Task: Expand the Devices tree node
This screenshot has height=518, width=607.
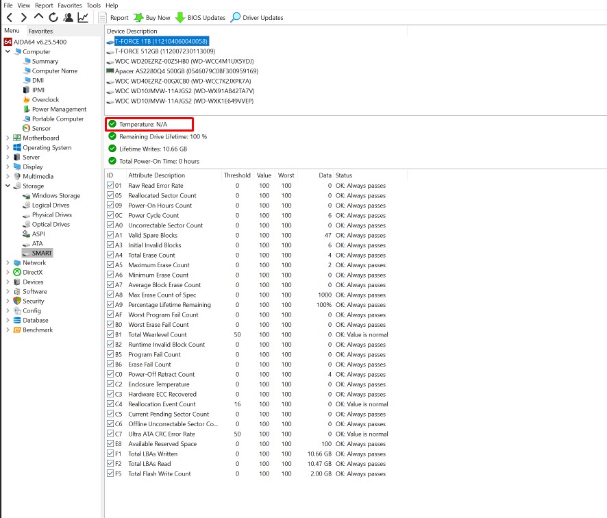Action: coord(8,282)
